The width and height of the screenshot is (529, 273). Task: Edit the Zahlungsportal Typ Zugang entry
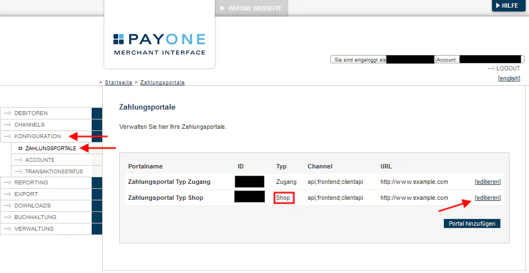pyautogui.click(x=488, y=182)
